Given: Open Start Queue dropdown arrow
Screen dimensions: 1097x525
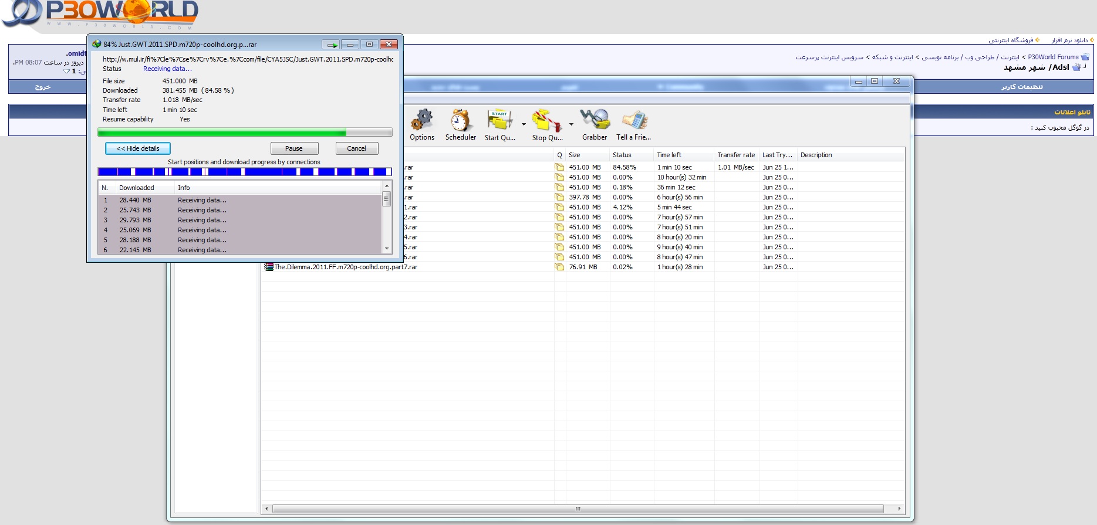Looking at the screenshot, I should click(524, 124).
